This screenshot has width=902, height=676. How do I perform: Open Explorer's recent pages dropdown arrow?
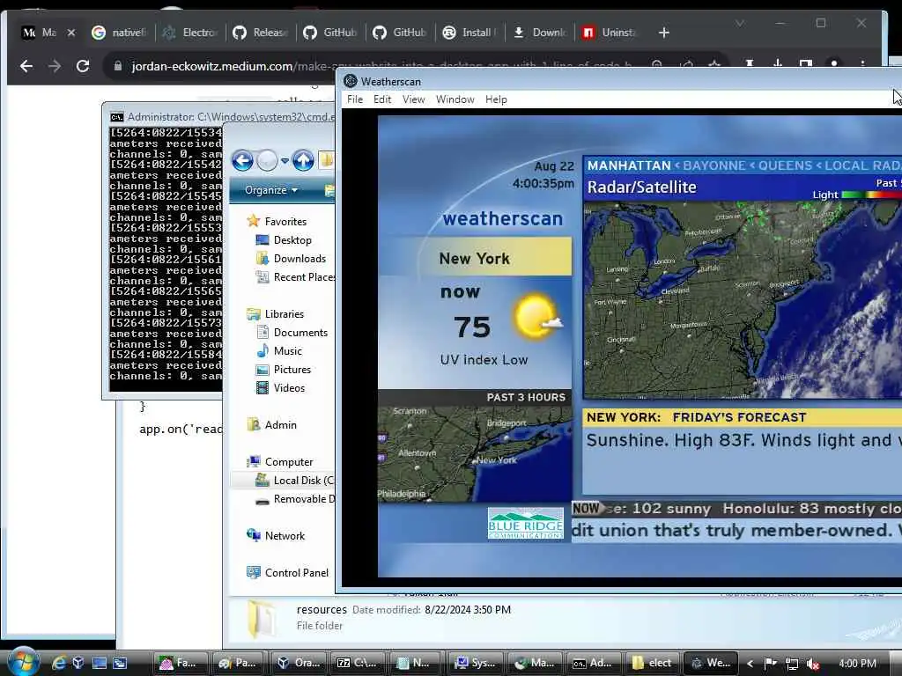[285, 161]
